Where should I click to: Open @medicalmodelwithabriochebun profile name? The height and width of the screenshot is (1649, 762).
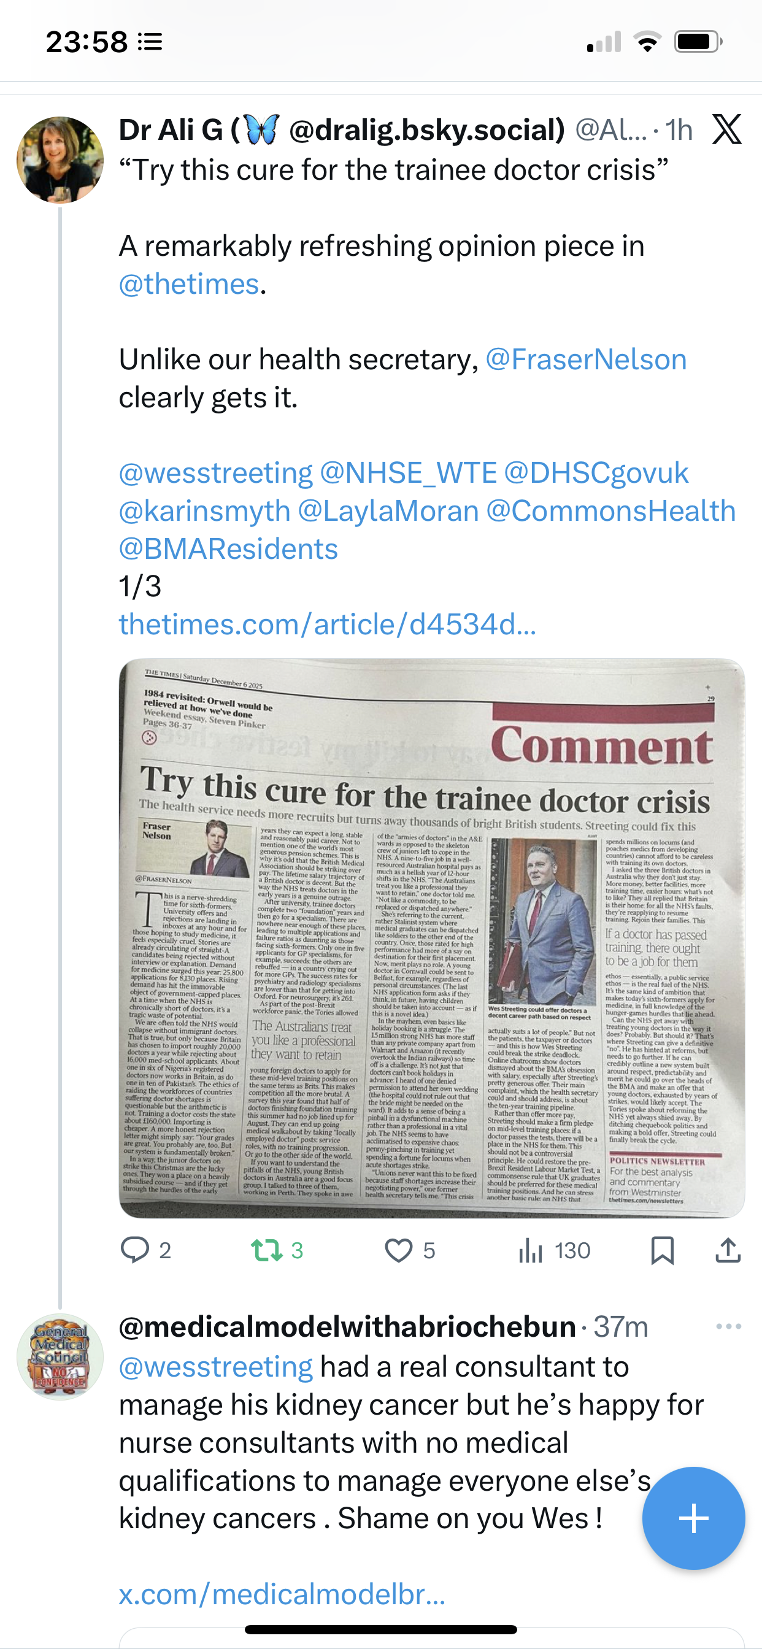(347, 1326)
